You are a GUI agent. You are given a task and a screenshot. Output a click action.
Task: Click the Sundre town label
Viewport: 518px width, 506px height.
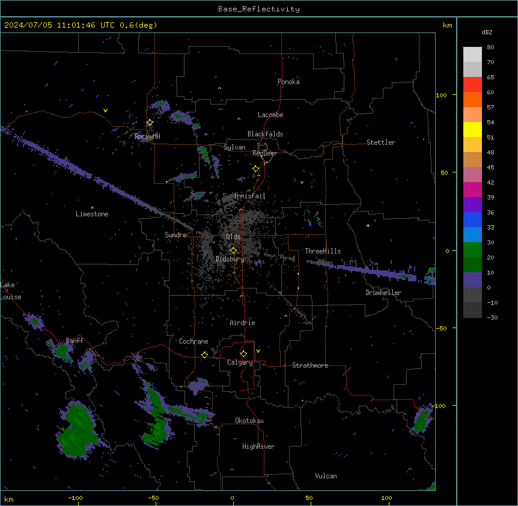[175, 235]
